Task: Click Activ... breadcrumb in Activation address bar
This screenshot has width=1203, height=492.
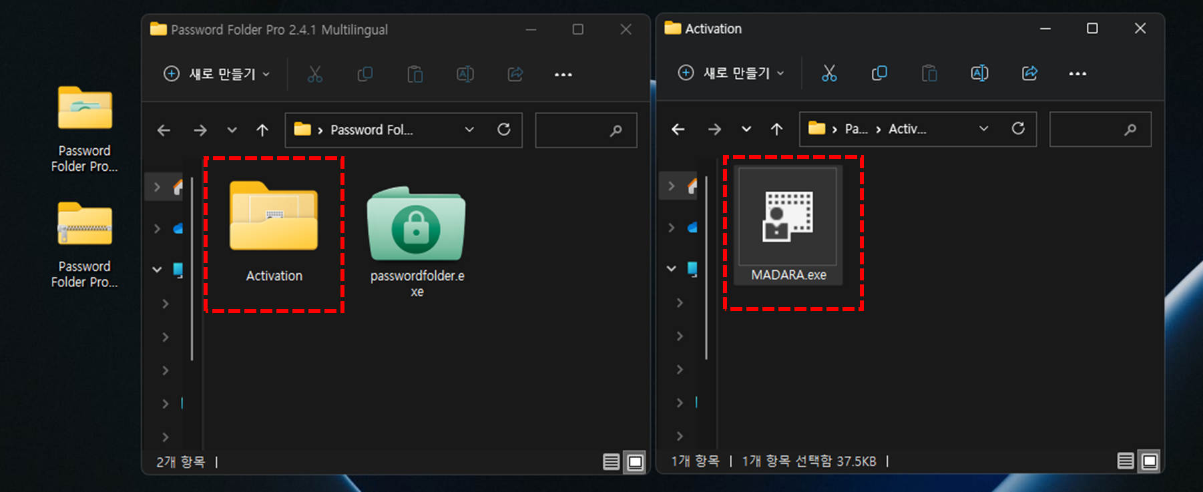Action: click(907, 129)
